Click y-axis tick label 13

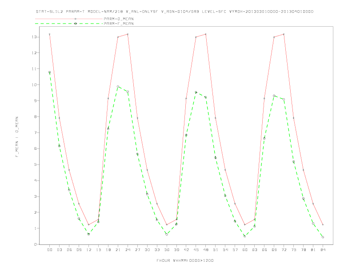[34, 37]
